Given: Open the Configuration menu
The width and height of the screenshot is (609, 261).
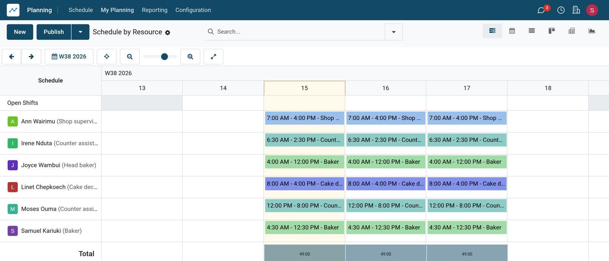Looking at the screenshot, I should [x=193, y=10].
